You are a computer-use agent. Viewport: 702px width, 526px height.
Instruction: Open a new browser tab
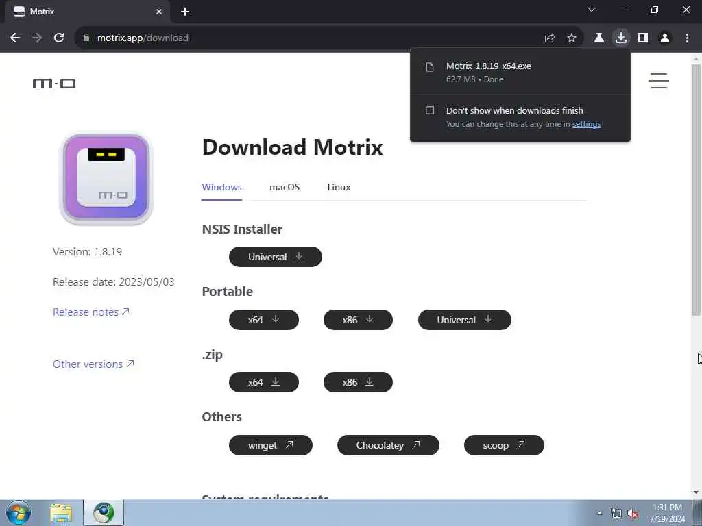point(185,12)
